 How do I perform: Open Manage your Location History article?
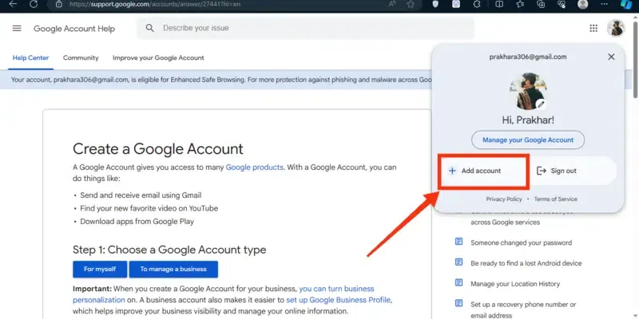[x=515, y=284]
